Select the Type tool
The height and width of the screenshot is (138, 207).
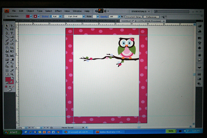coord(12,33)
